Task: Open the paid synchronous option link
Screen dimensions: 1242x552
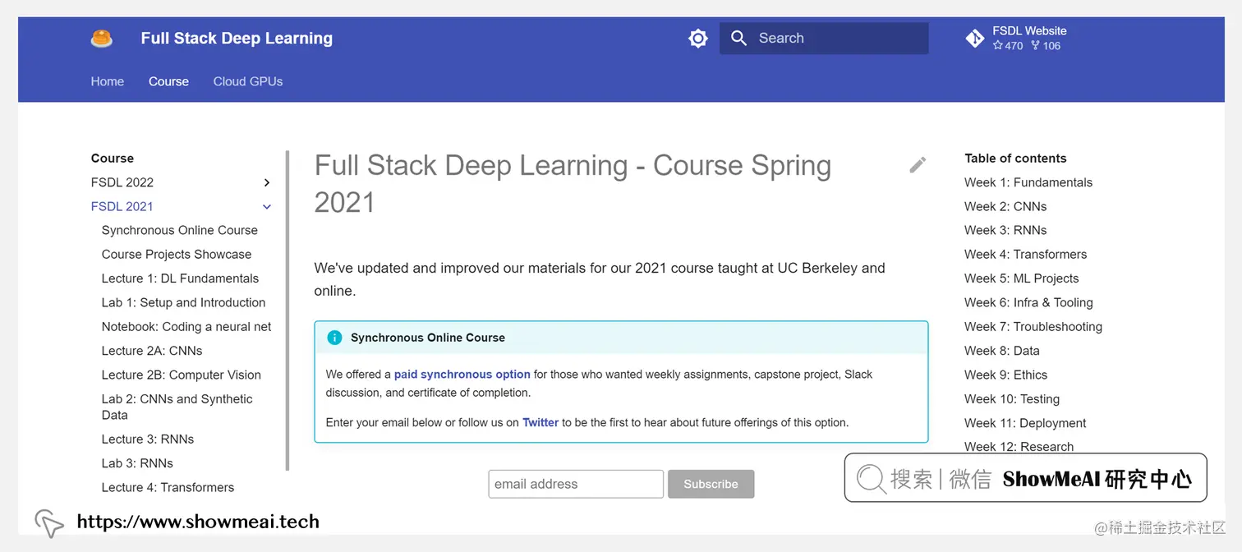Action: [462, 374]
